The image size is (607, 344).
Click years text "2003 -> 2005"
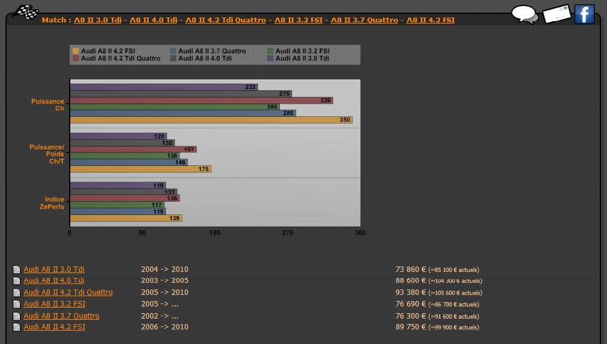click(x=165, y=280)
